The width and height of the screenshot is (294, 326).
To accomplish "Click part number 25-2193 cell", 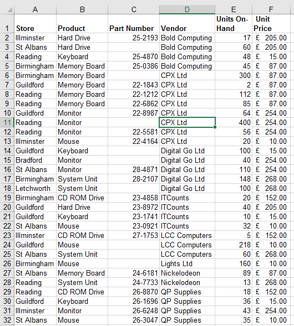I will pos(134,38).
